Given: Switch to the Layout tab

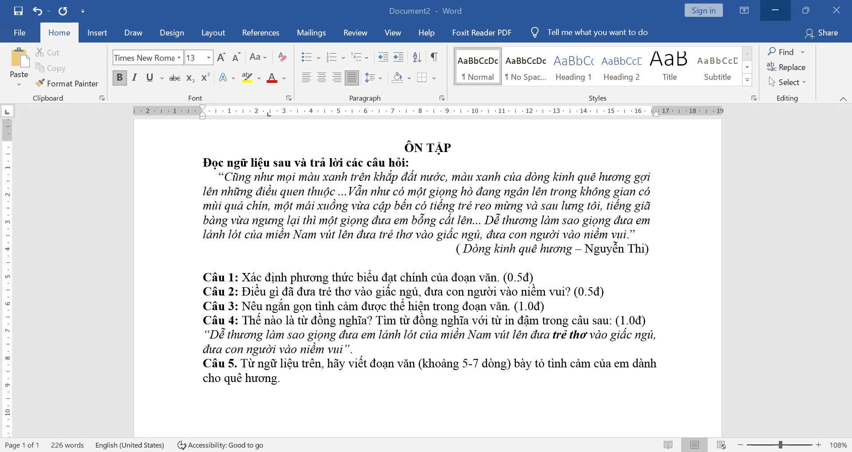Looking at the screenshot, I should (213, 32).
